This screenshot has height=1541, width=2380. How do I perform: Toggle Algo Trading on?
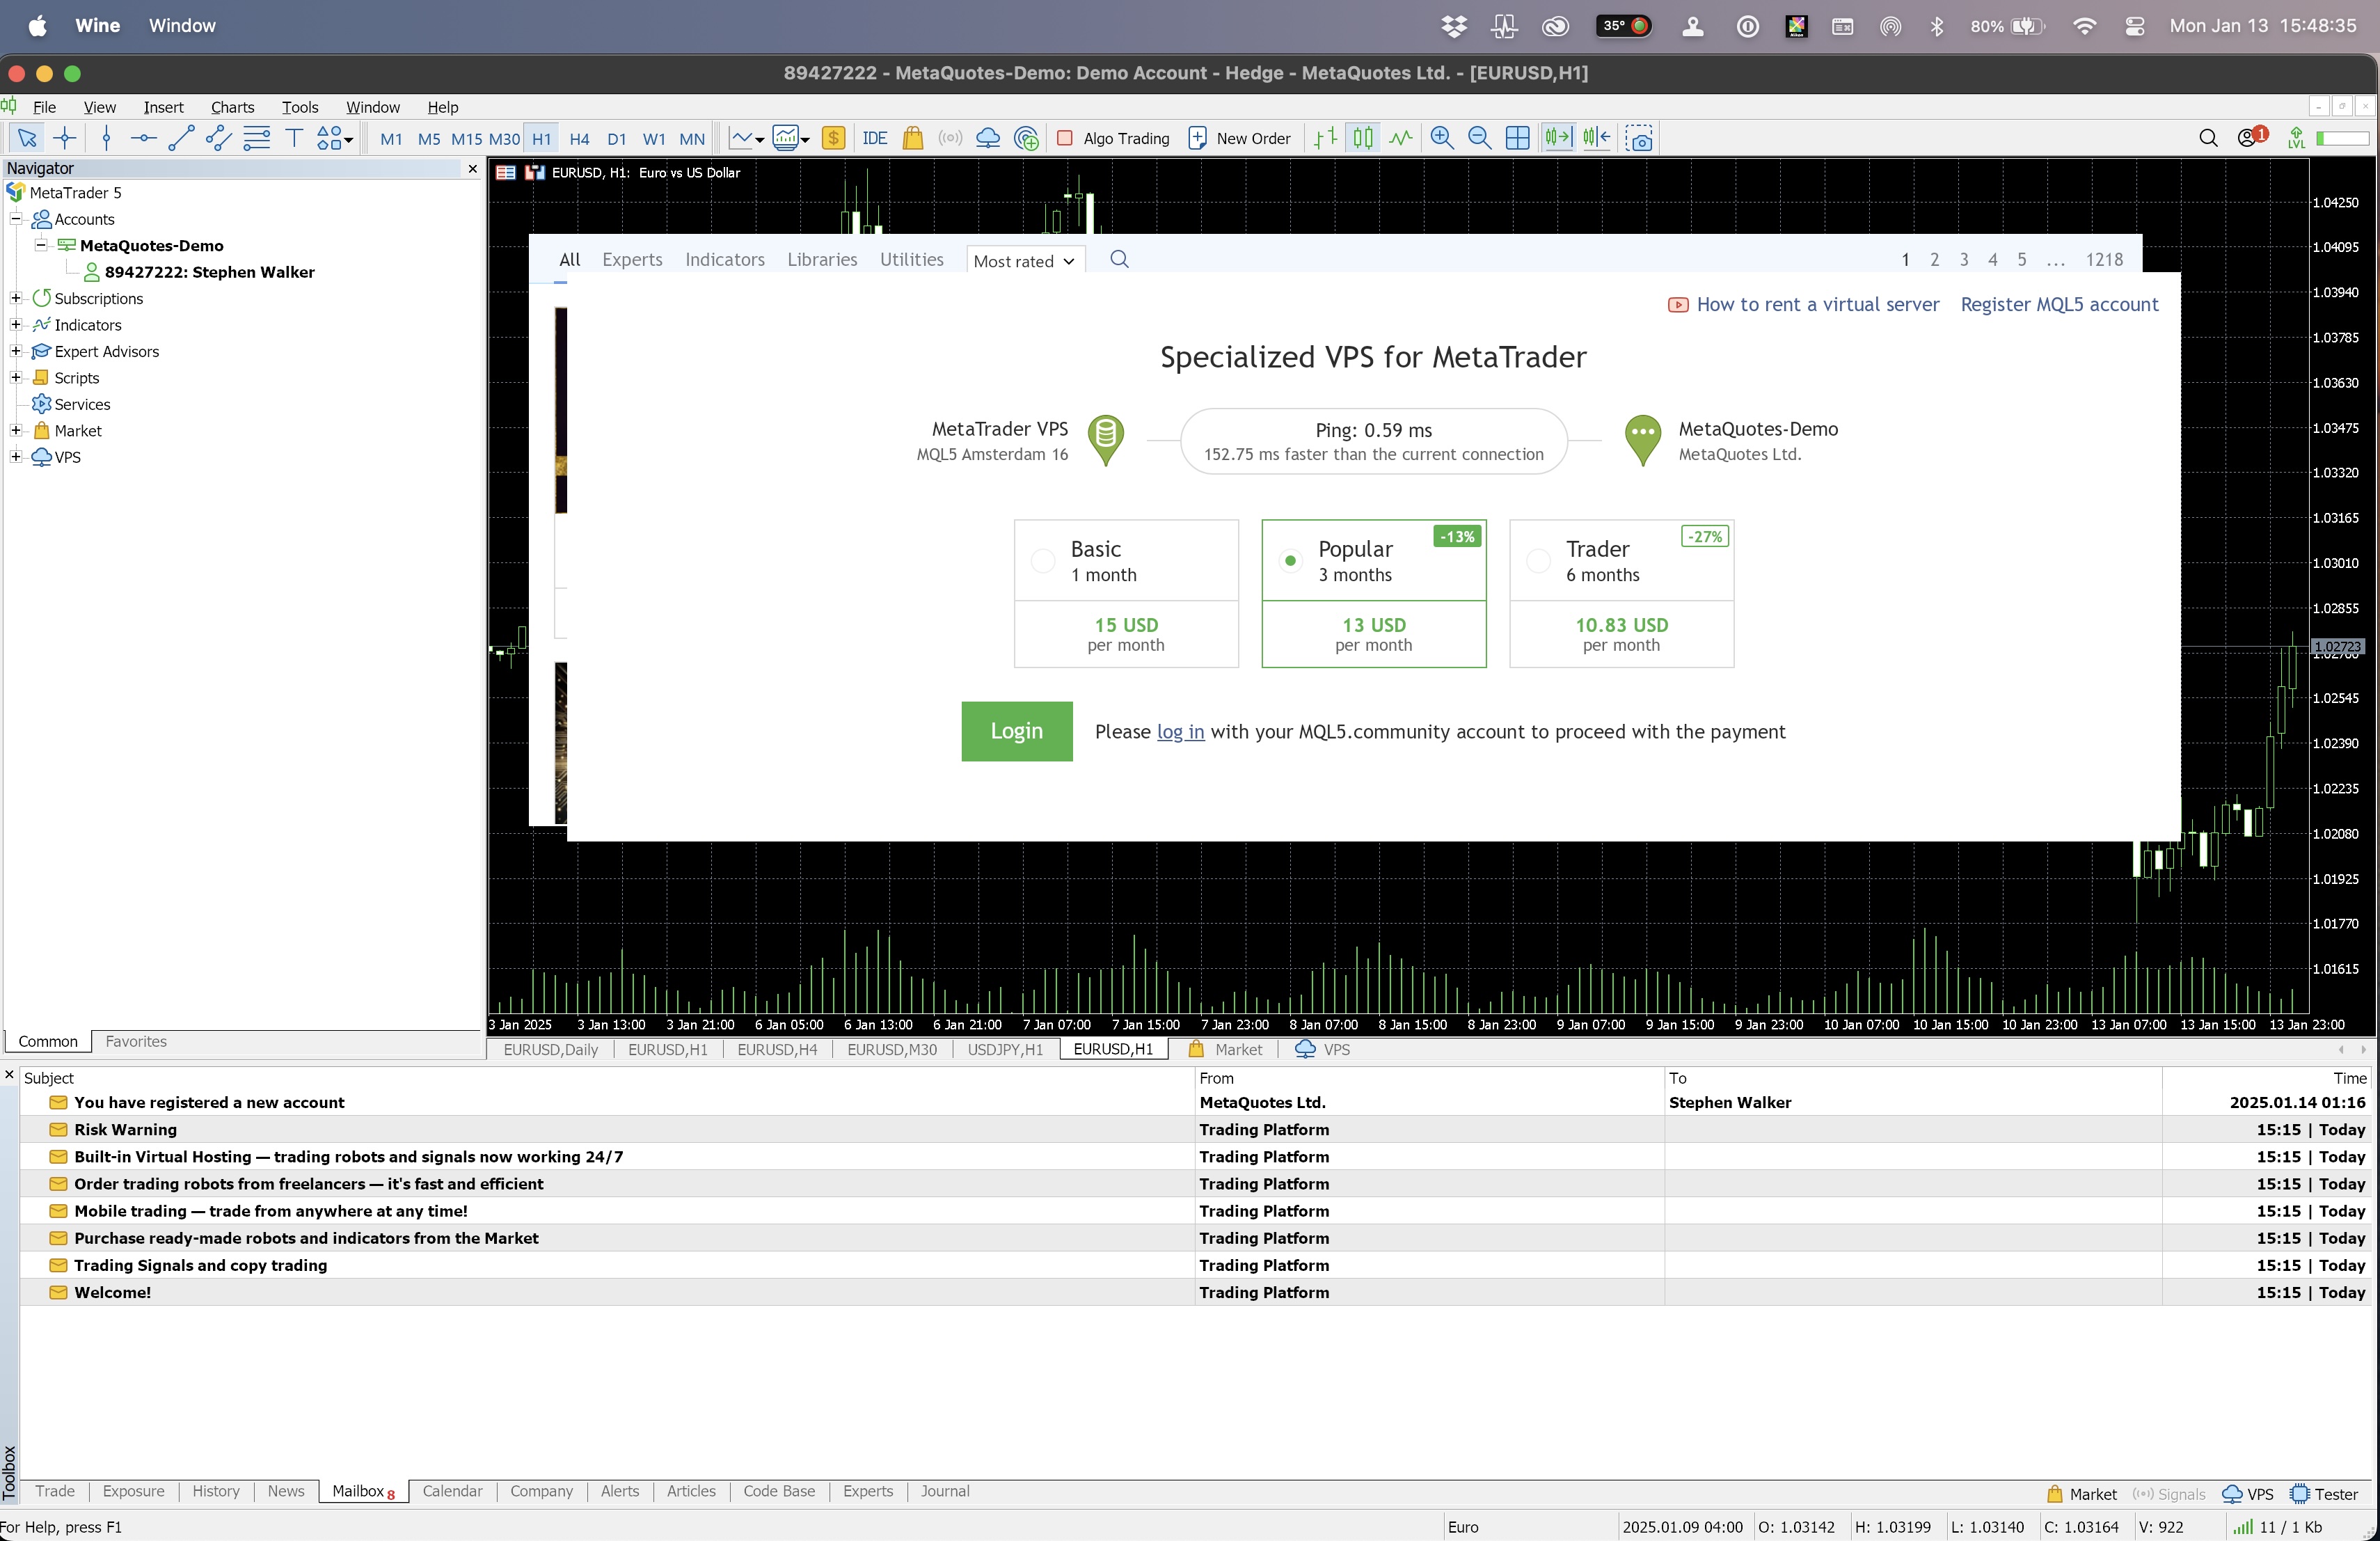1113,138
